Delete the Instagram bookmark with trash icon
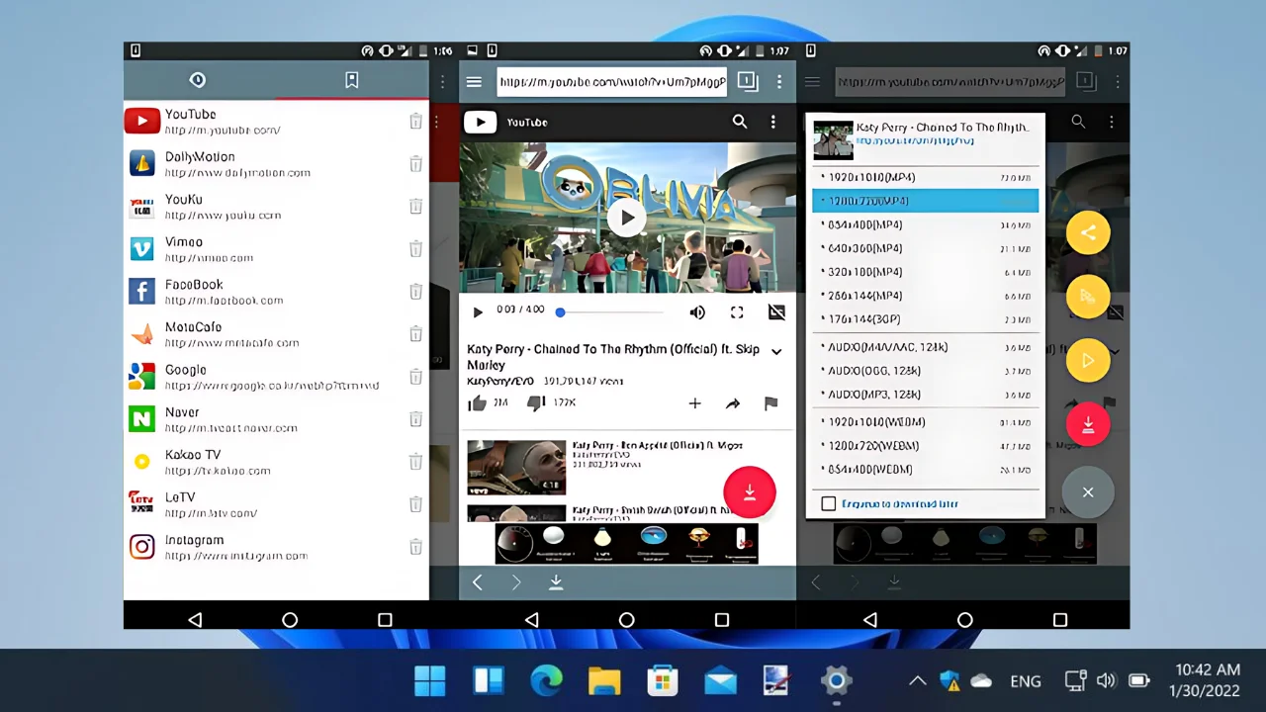This screenshot has width=1266, height=712. (x=415, y=547)
